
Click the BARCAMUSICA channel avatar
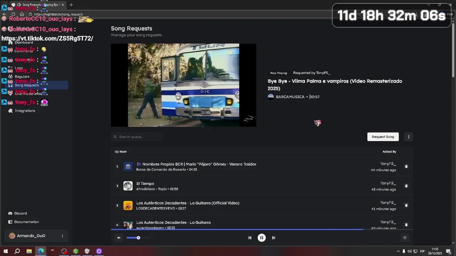(271, 97)
